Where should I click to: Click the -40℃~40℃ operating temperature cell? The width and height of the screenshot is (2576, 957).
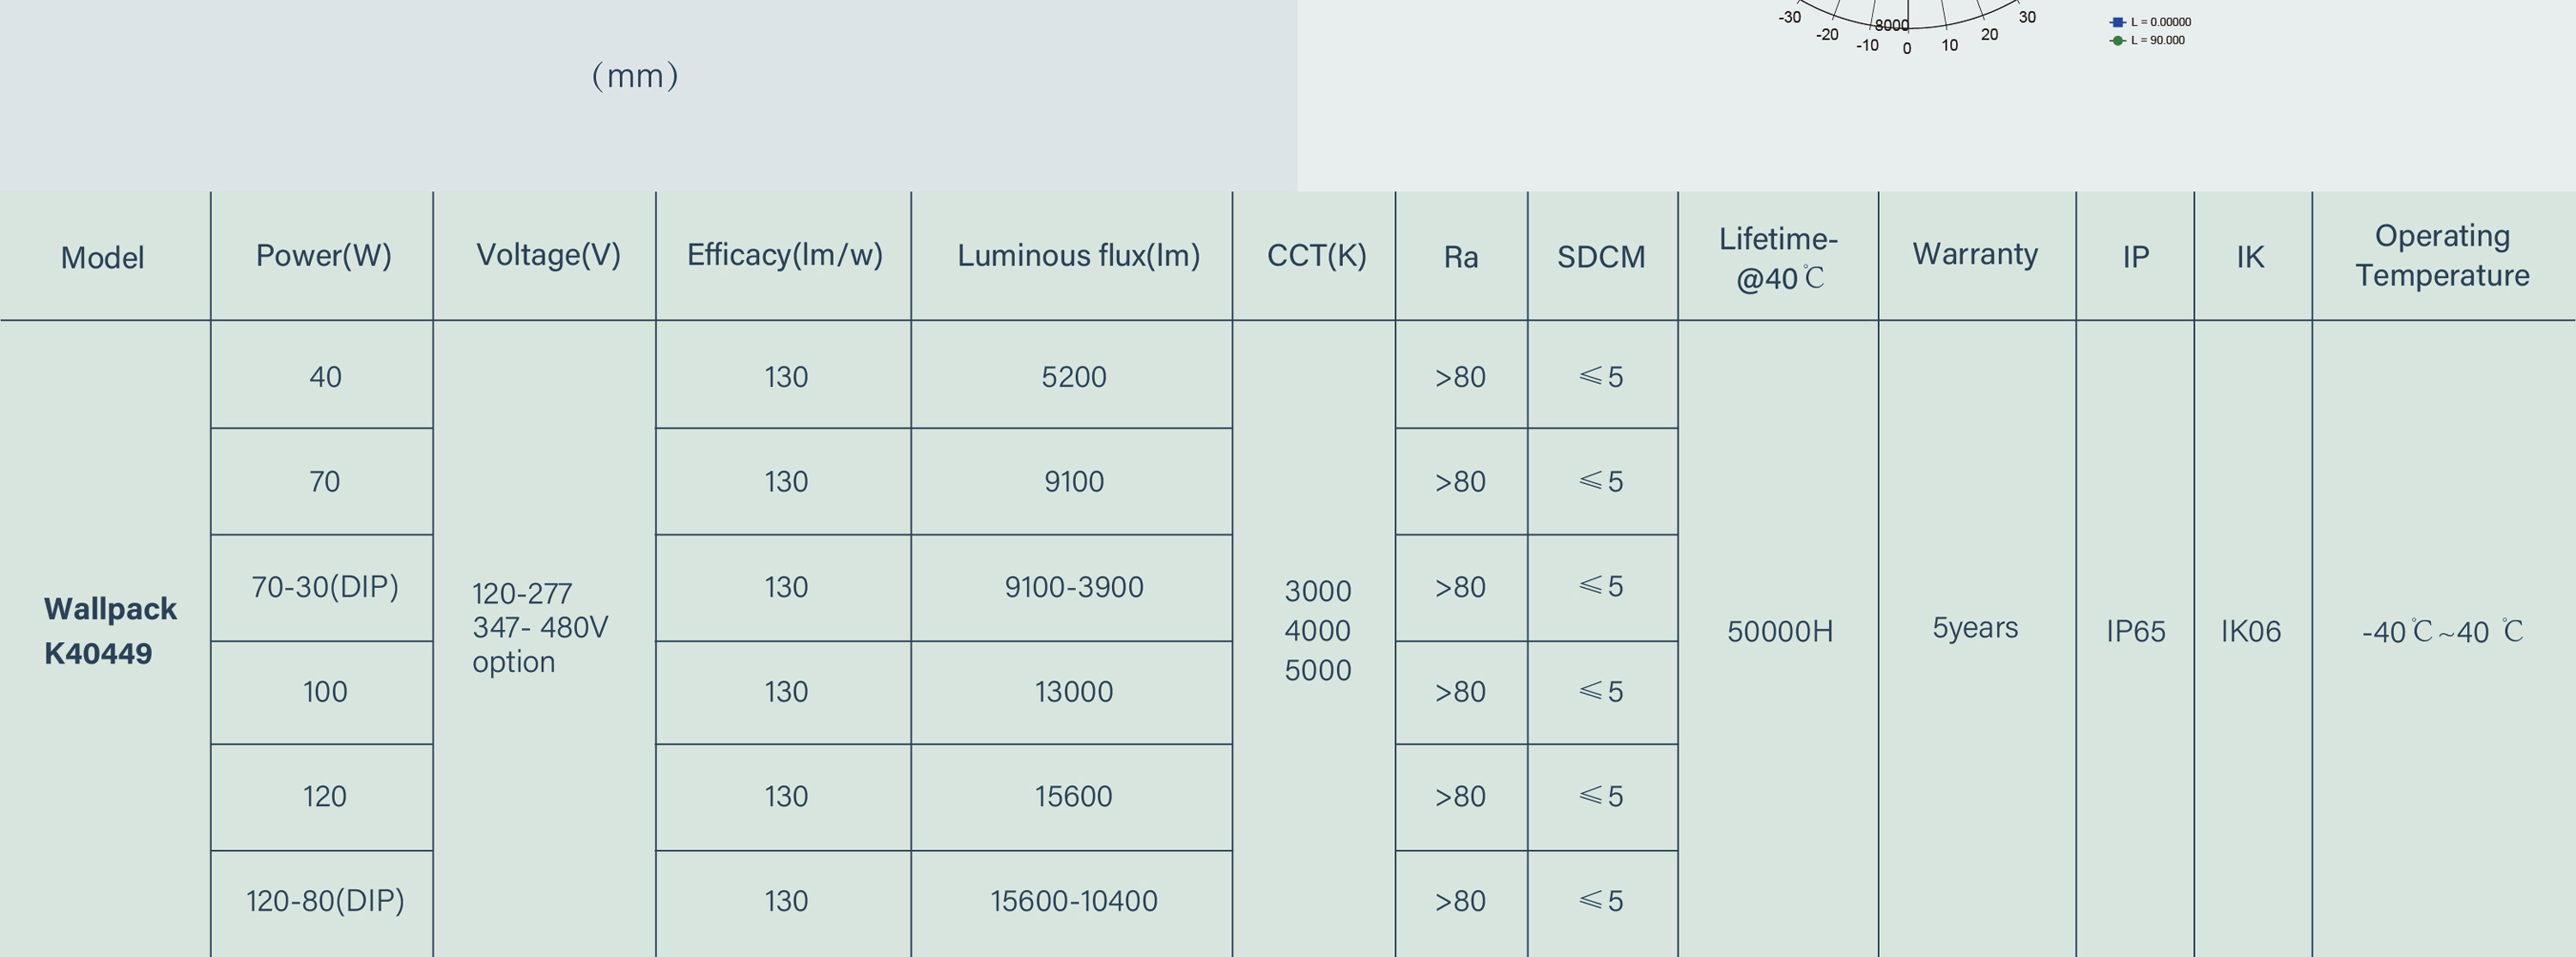pyautogui.click(x=2443, y=632)
